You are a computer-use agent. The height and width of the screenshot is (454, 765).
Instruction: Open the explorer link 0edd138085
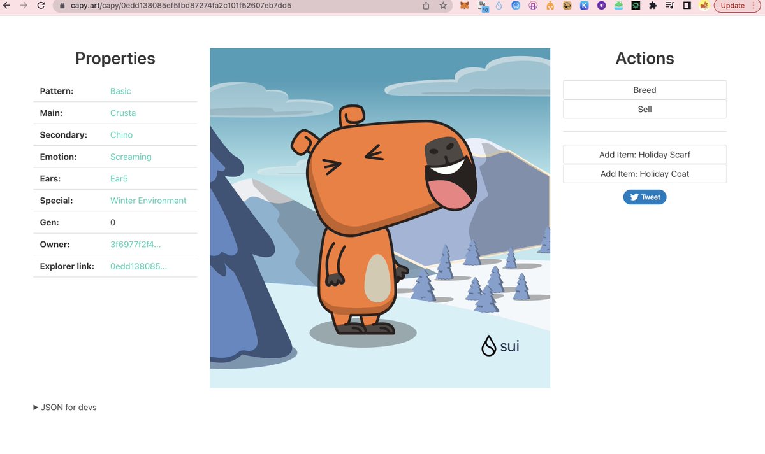coord(138,266)
